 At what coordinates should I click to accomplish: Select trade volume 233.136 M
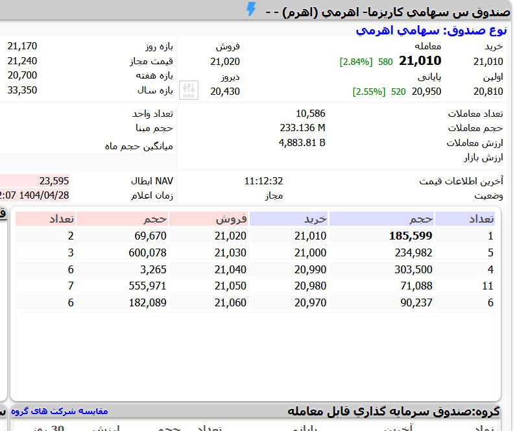tap(303, 128)
